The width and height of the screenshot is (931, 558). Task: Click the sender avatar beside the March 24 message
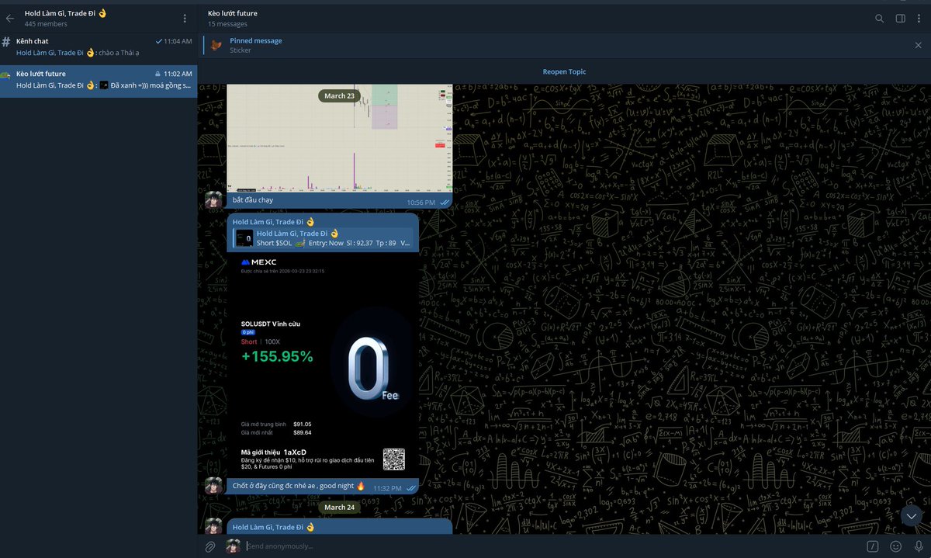214,525
